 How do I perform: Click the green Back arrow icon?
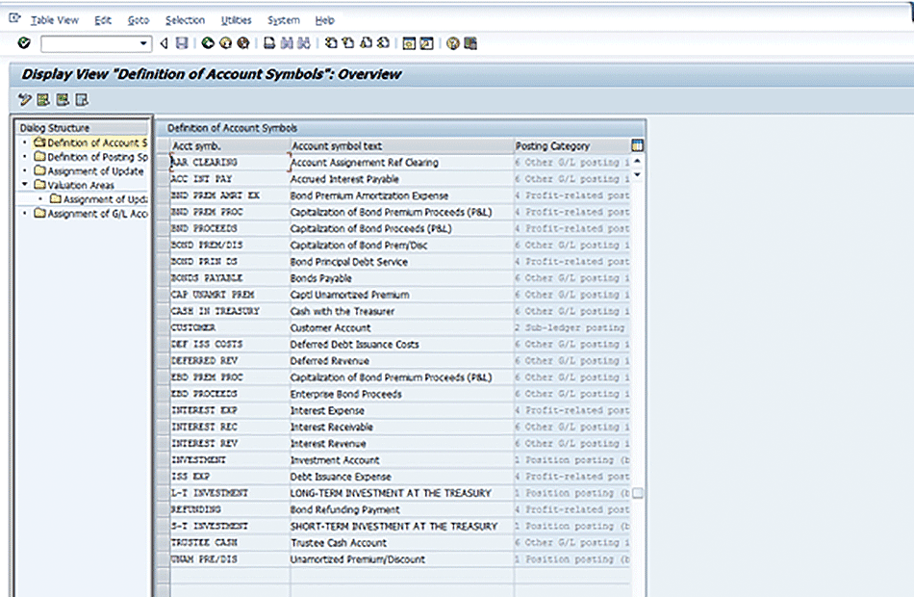point(208,43)
